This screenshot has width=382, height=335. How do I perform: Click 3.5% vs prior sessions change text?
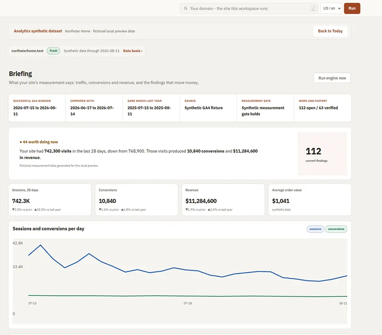(x=22, y=210)
